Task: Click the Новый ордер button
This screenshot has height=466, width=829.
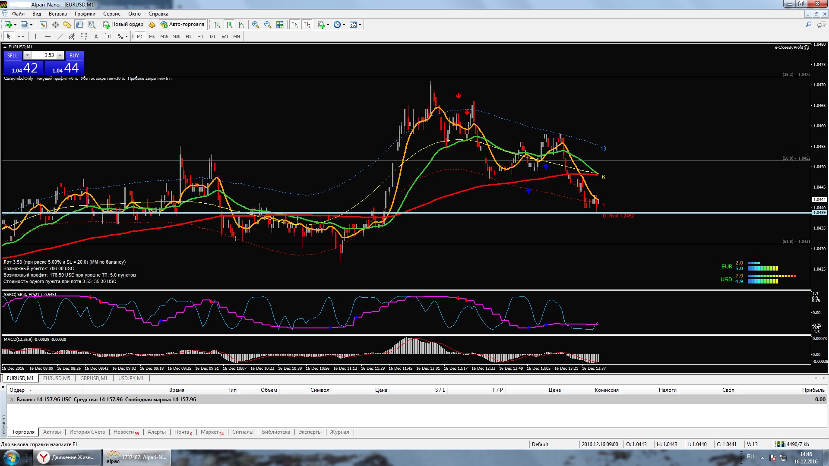Action: tap(123, 25)
